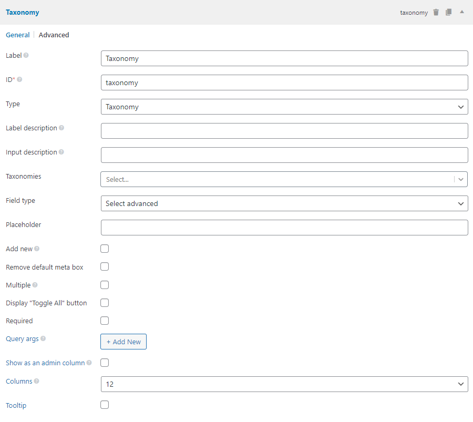Enable the Add new checkbox
The image size is (473, 422).
point(105,249)
